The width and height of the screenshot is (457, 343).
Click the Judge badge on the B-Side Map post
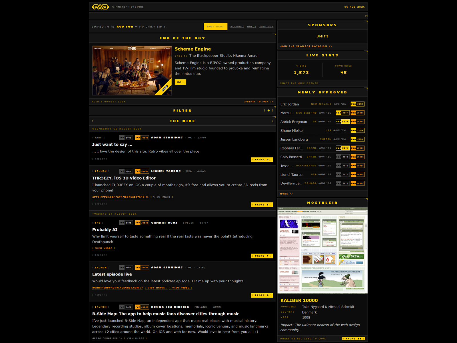[142, 307]
